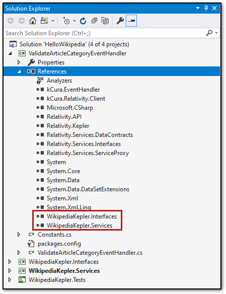Select the bold WikipediaKepler.Services project
226x294 pixels.
64,271
